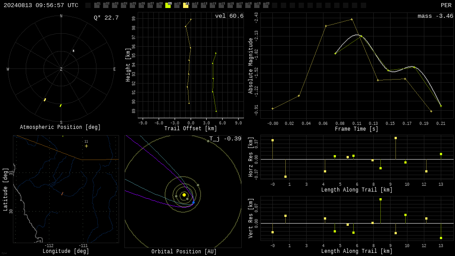Image resolution: width=455 pixels, height=256 pixels.
Task: Click the station 20 indicator box
Action: click(x=266, y=5)
